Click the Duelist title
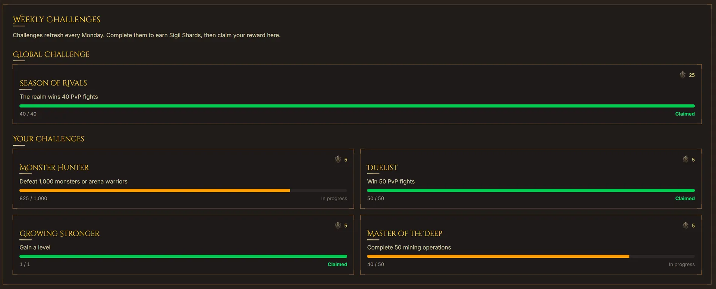The height and width of the screenshot is (289, 716). pos(382,167)
